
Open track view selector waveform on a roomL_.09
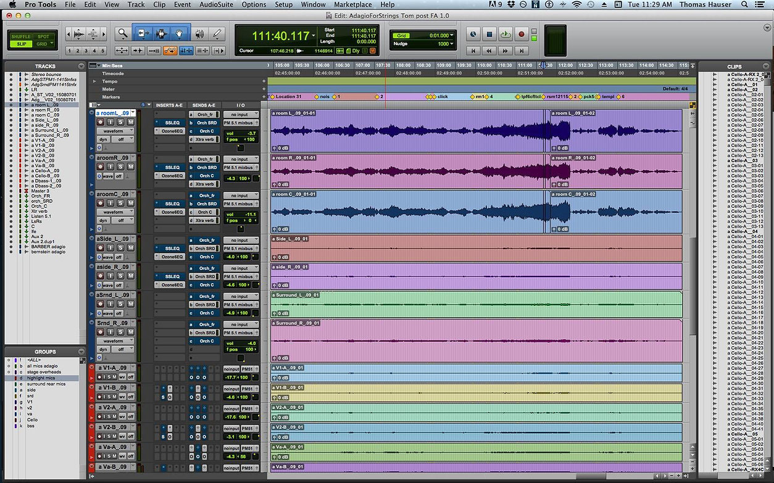pos(115,131)
